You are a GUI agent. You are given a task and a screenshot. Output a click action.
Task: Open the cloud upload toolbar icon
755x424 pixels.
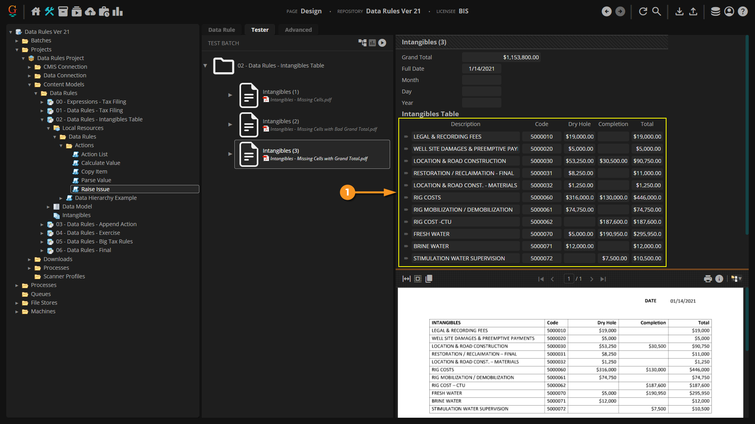coord(90,11)
